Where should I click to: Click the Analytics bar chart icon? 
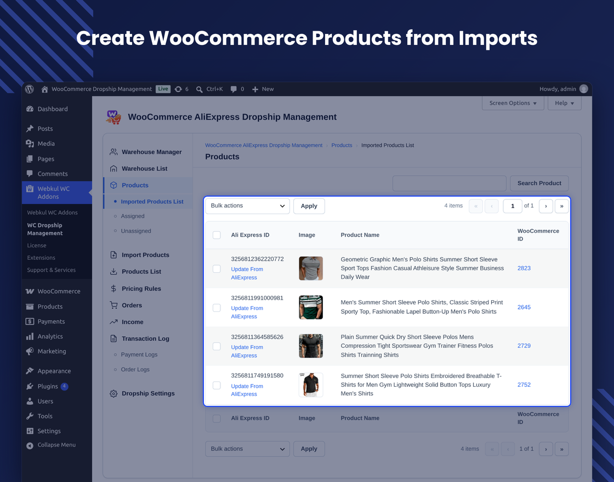[x=30, y=336]
